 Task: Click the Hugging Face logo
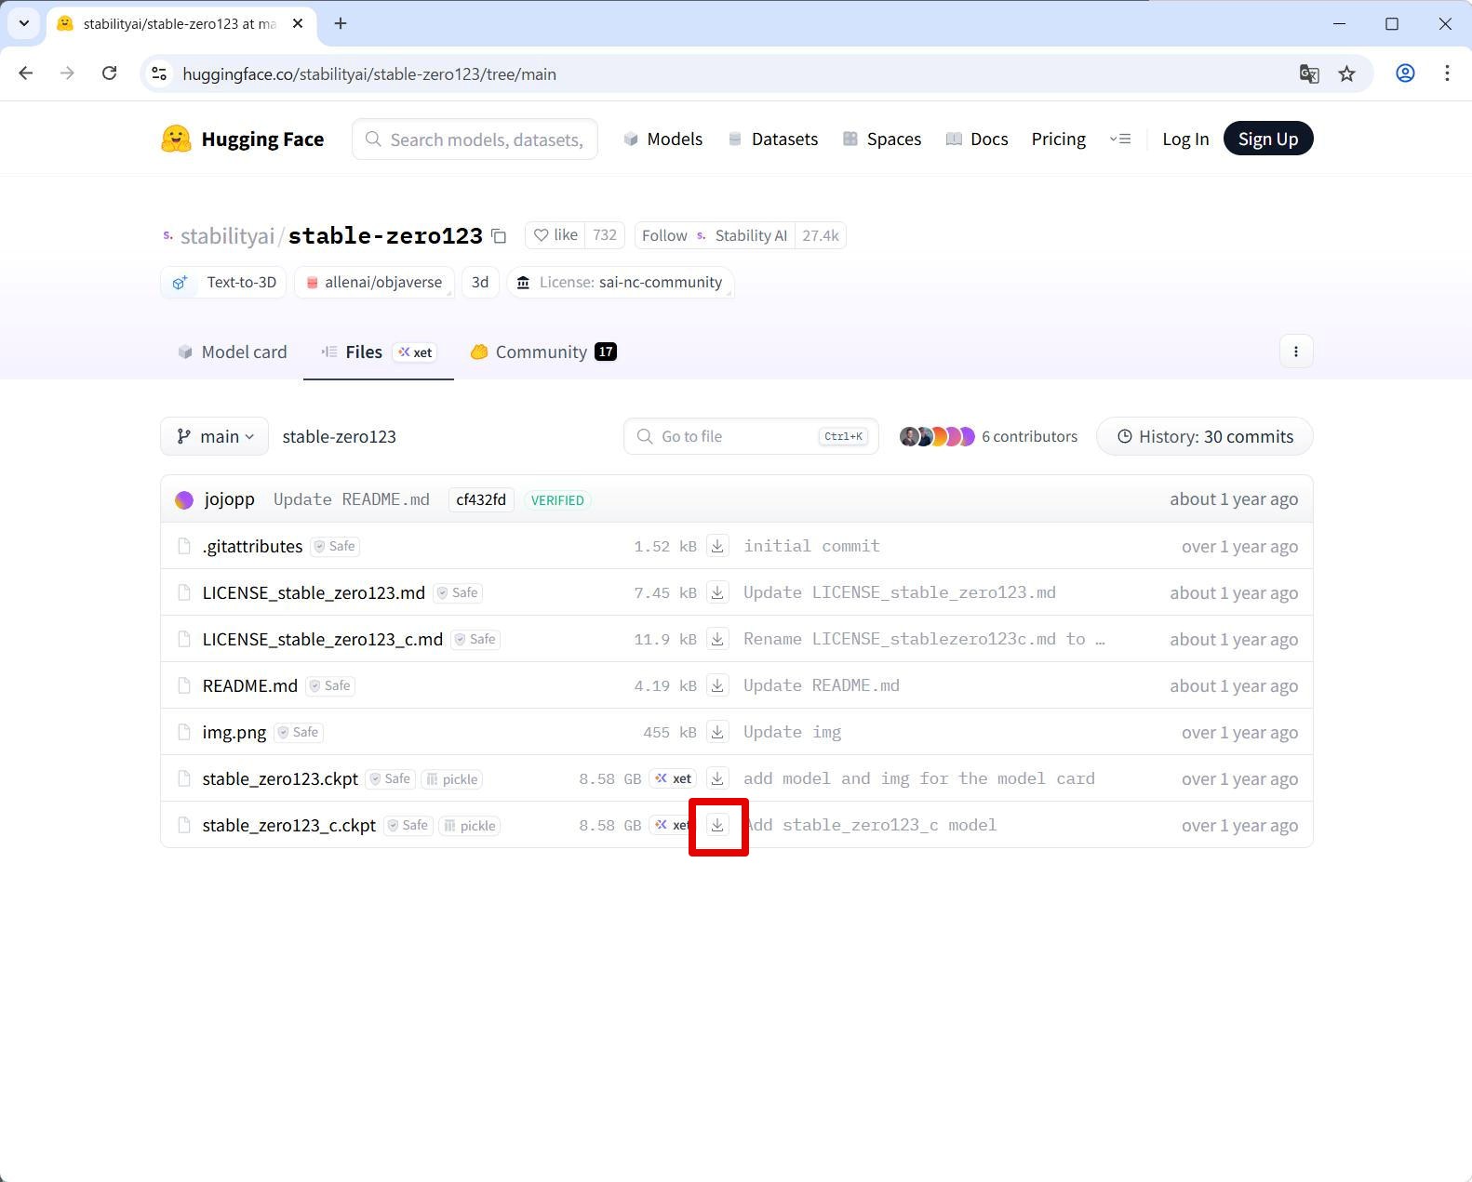[242, 139]
